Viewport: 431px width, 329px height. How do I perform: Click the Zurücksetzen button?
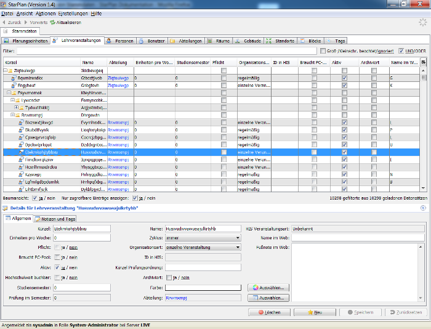(x=406, y=312)
